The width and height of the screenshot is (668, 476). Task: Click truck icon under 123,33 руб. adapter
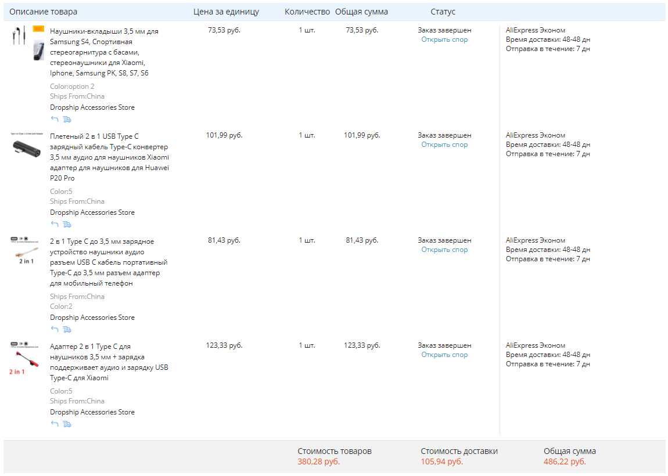[x=67, y=424]
